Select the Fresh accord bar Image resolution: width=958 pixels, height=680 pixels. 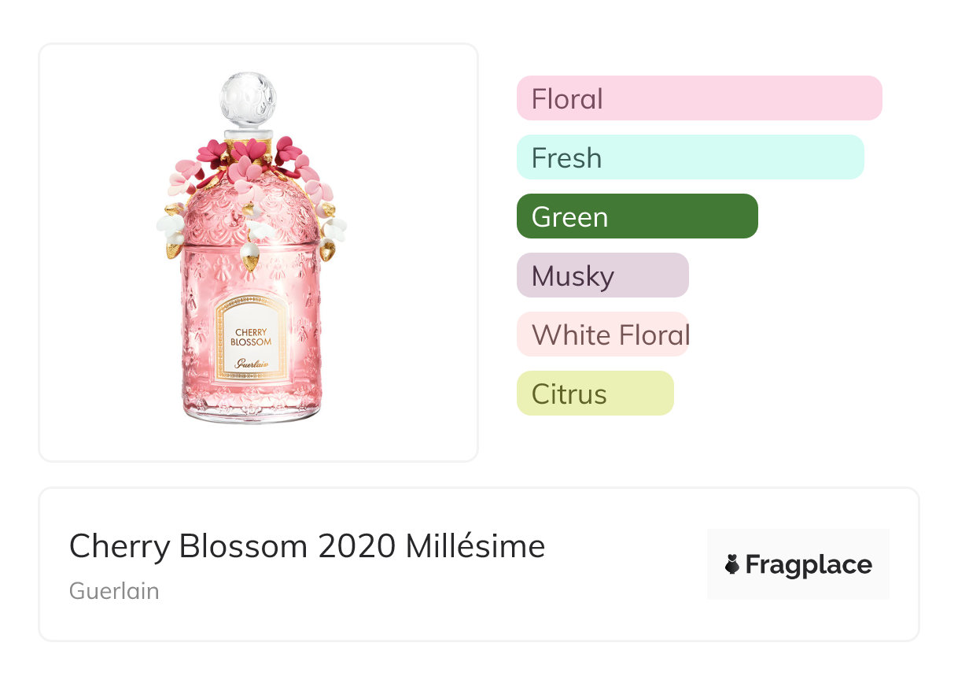point(690,157)
